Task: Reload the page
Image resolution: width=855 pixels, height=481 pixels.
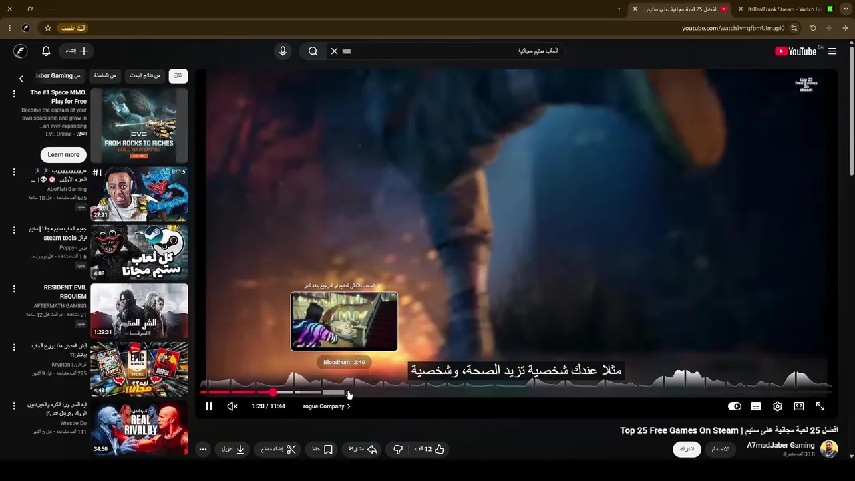Action: pyautogui.click(x=813, y=28)
